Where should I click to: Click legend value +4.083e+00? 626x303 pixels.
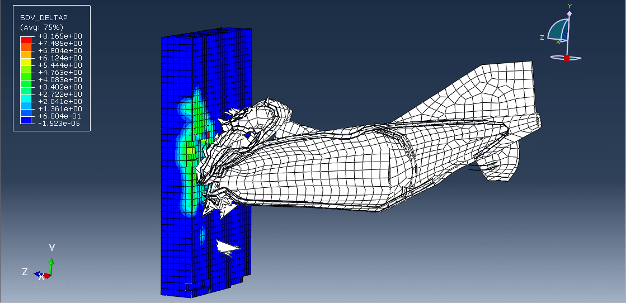click(x=60, y=79)
